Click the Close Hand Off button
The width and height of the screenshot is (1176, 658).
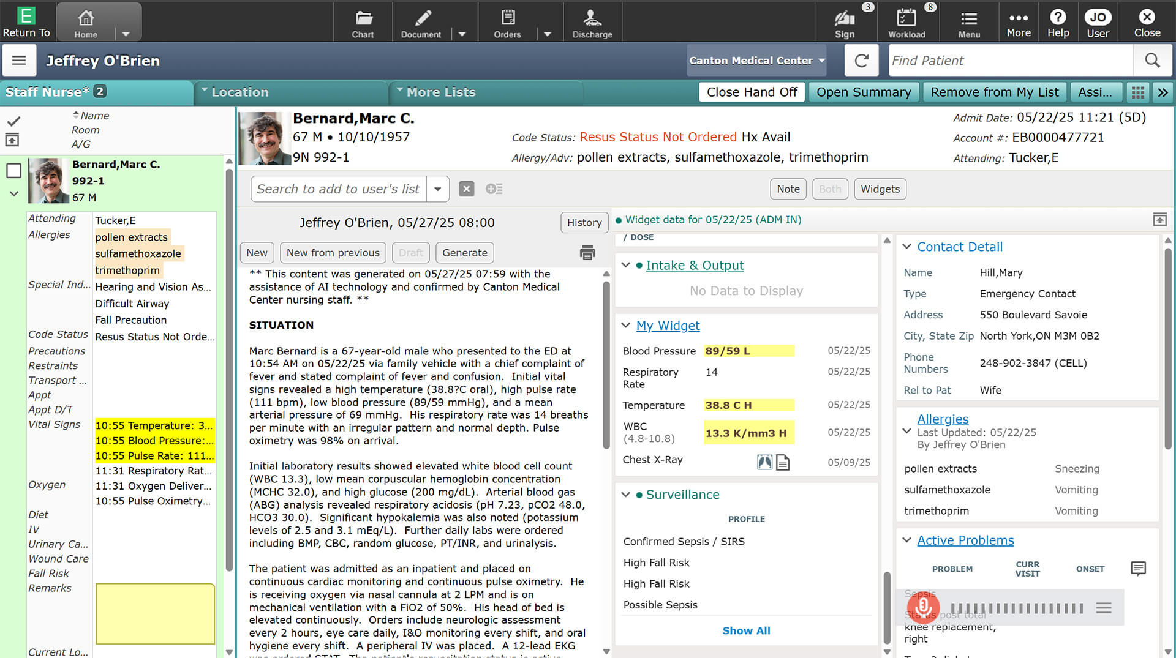click(752, 92)
